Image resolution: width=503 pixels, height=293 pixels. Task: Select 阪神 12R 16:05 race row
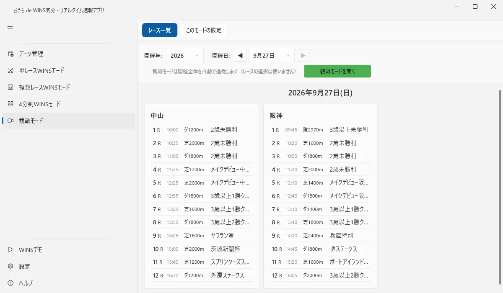click(x=321, y=275)
